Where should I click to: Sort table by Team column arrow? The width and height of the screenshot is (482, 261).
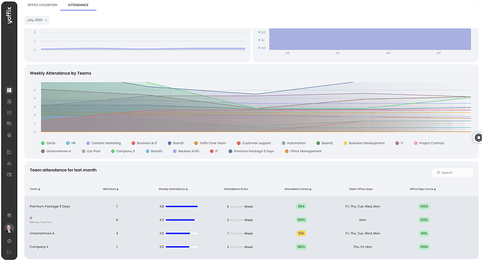pos(40,189)
